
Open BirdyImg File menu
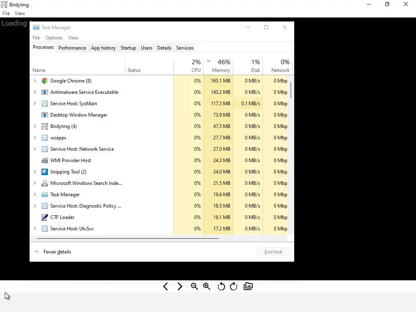click(6, 13)
